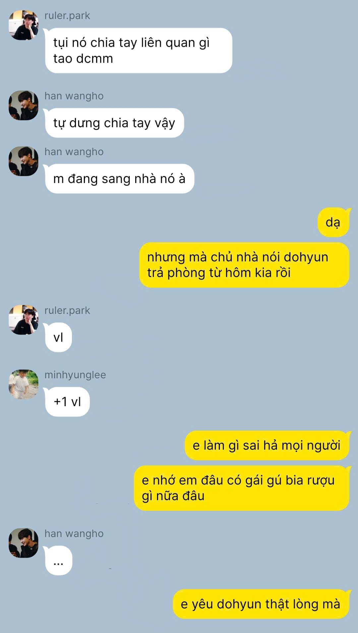Tap the '...' bubble from han wangho
This screenshot has width=358, height=633.
pos(59,561)
